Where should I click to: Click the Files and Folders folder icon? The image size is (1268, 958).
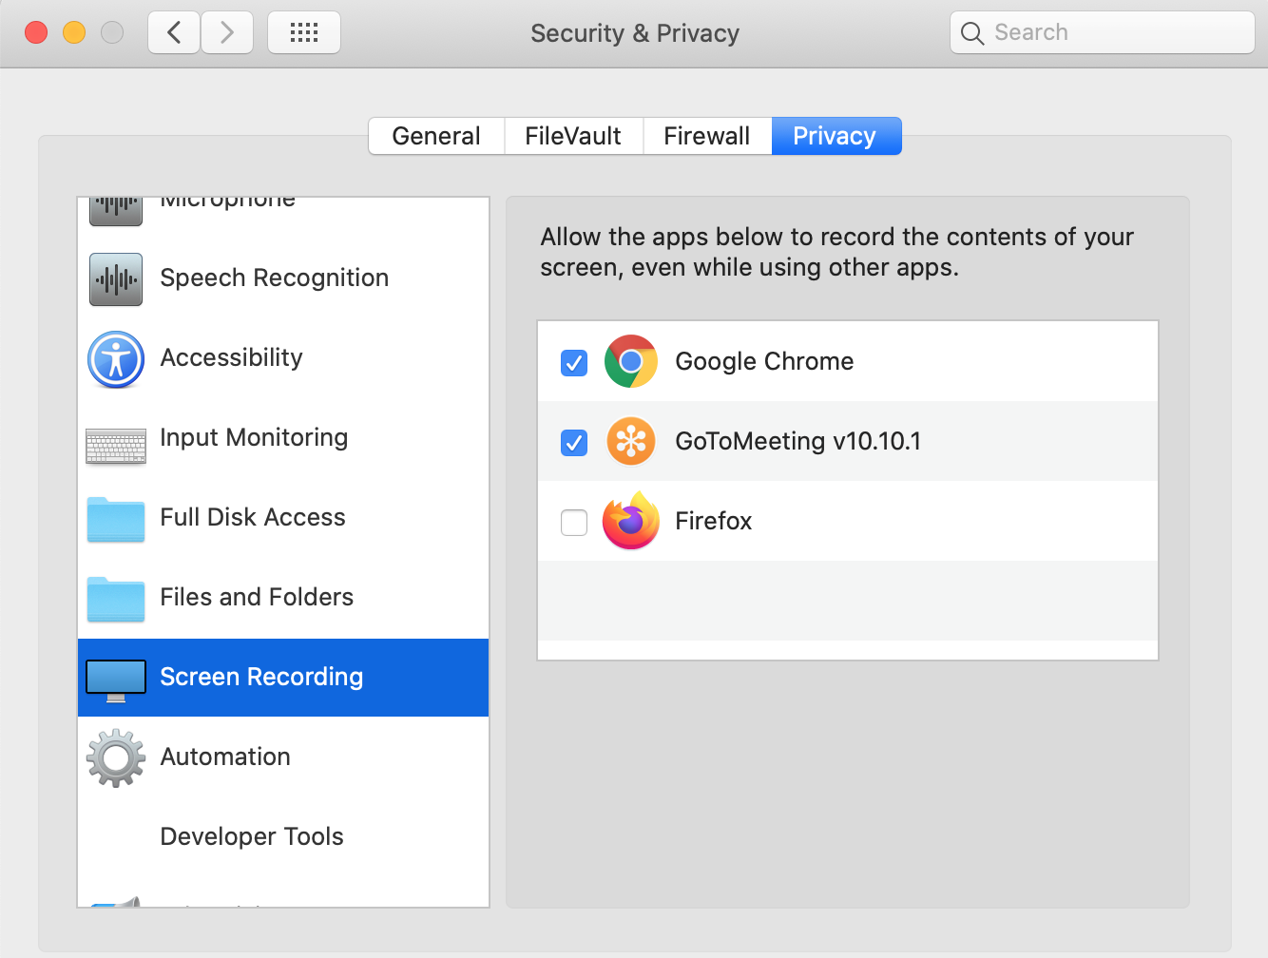pos(116,599)
